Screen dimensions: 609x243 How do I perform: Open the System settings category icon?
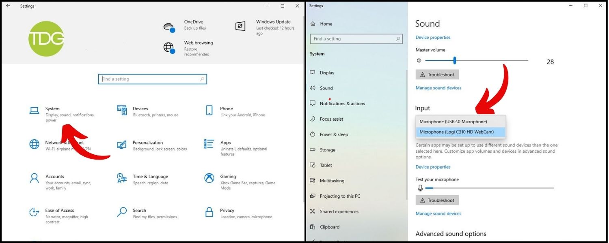pos(34,110)
